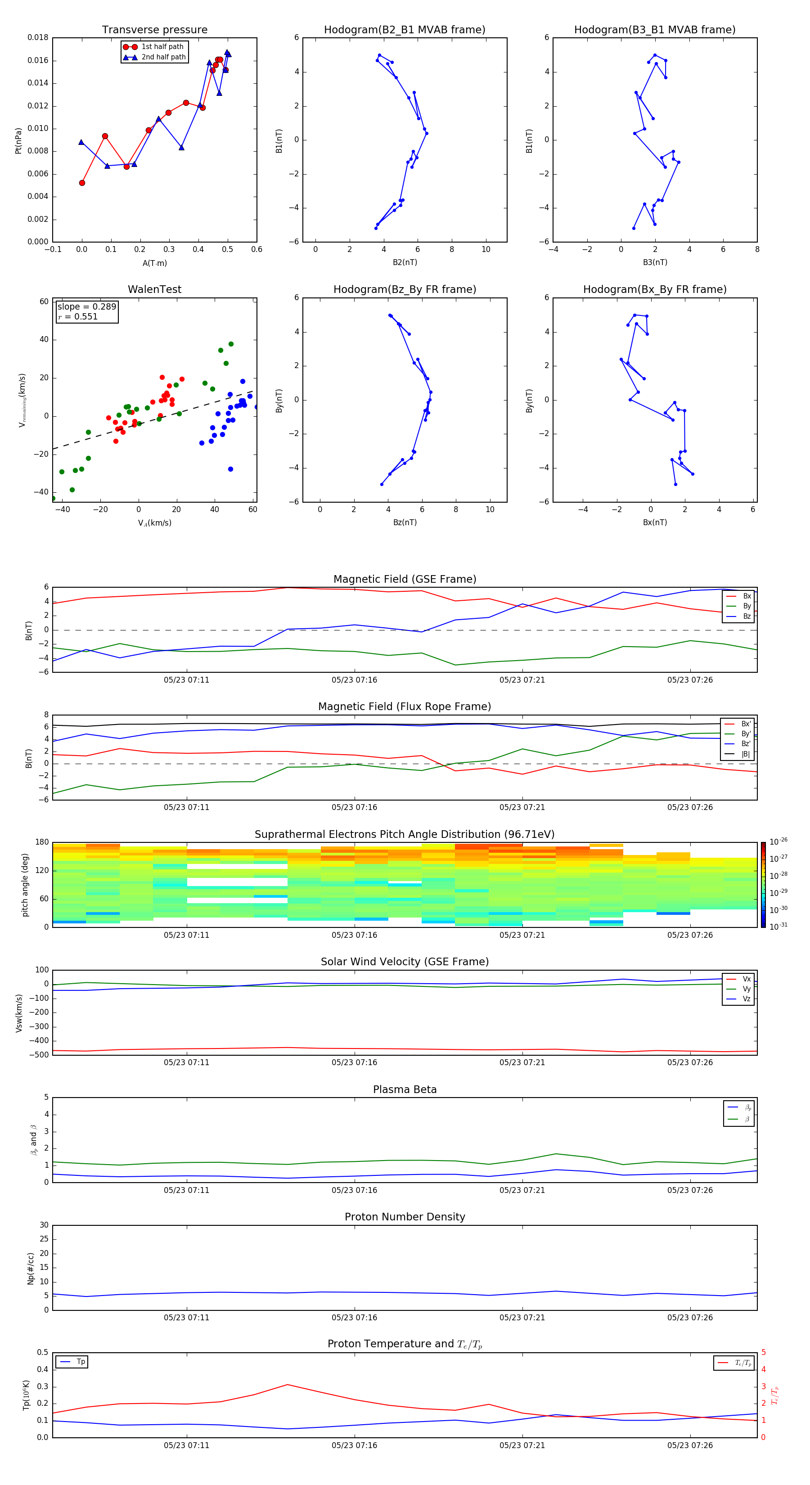Screen dimensions: 810x1485
Task: Click the "WalenTest" plot title
Action: [x=154, y=289]
